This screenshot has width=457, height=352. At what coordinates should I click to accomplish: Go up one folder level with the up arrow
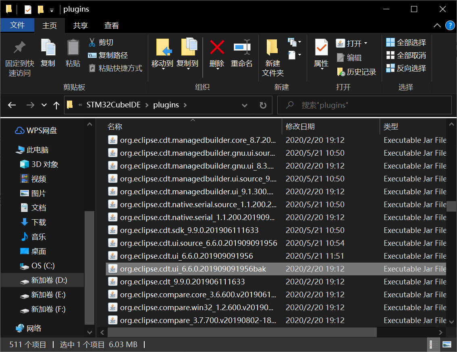(56, 105)
